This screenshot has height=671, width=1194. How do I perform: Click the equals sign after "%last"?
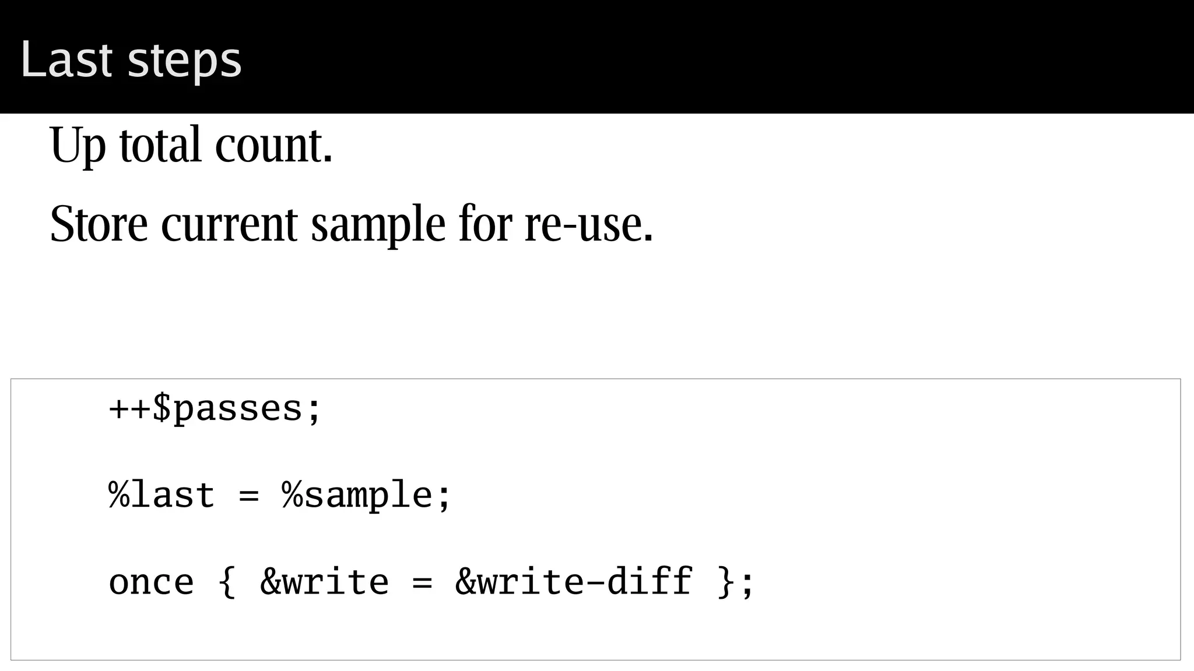click(x=248, y=497)
